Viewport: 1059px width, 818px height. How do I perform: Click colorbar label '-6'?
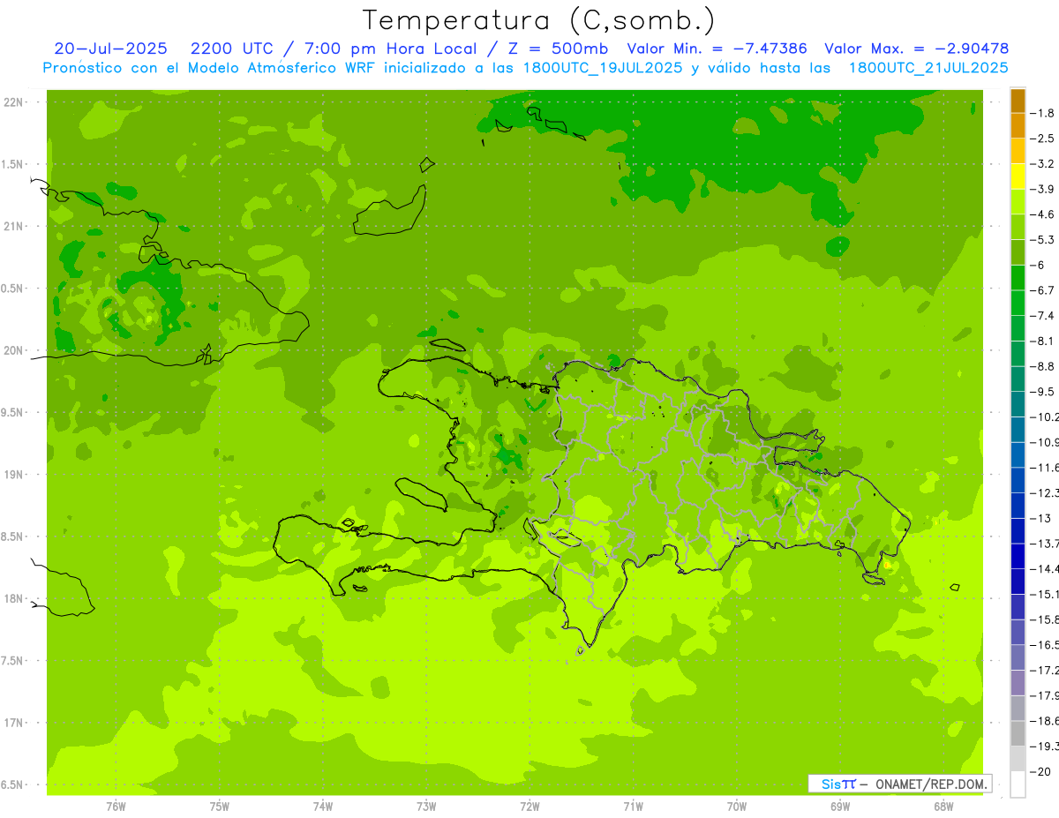(x=1036, y=266)
